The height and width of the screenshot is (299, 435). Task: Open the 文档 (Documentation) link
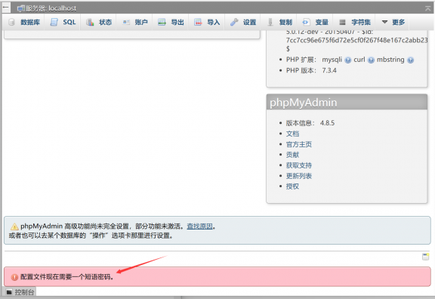click(292, 134)
